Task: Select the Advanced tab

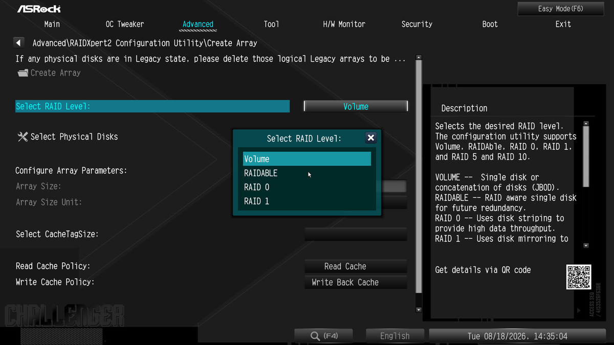Action: (198, 24)
